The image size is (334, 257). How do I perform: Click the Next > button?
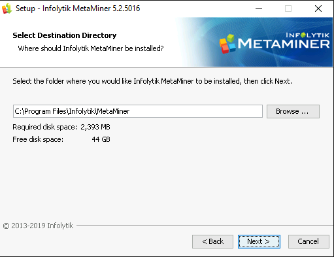tap(259, 241)
